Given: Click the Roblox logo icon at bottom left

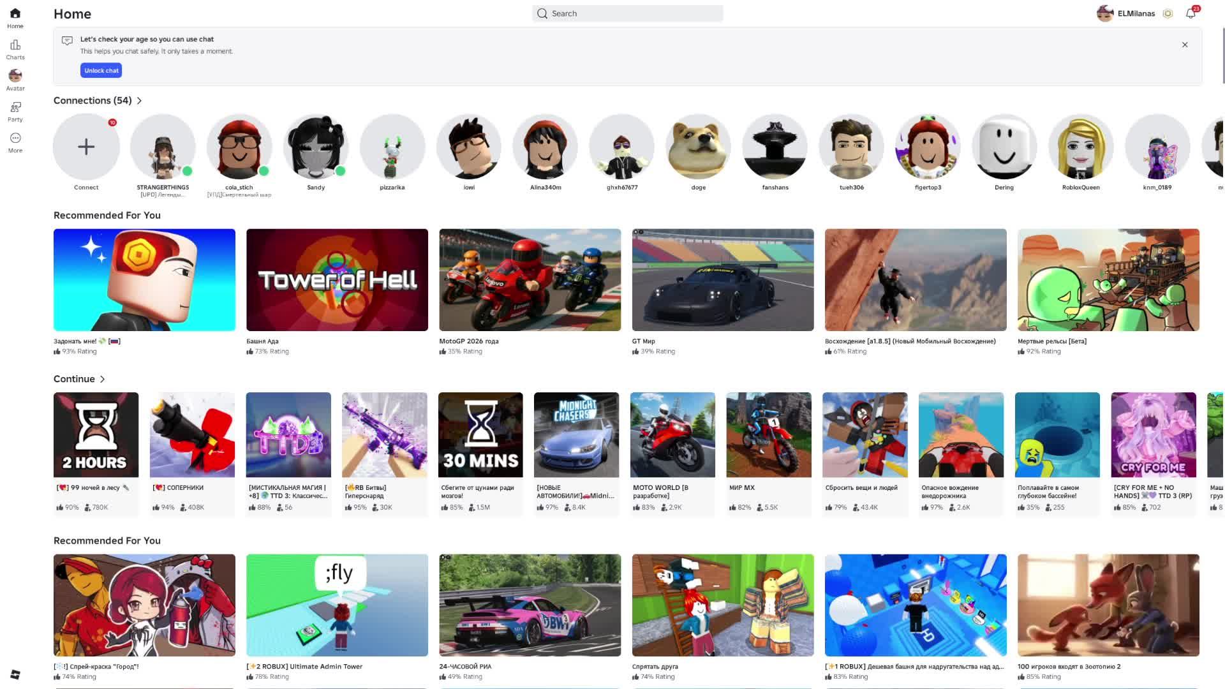Looking at the screenshot, I should (15, 674).
